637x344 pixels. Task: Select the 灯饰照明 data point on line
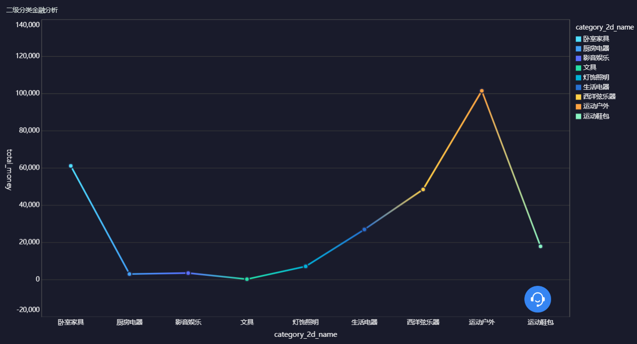pos(305,266)
